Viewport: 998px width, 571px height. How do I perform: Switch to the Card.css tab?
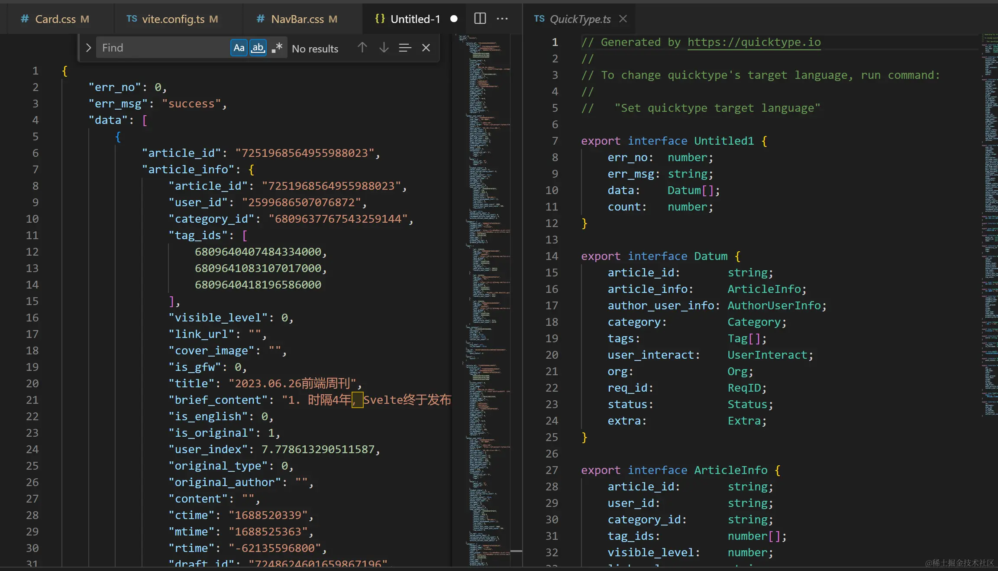click(55, 19)
